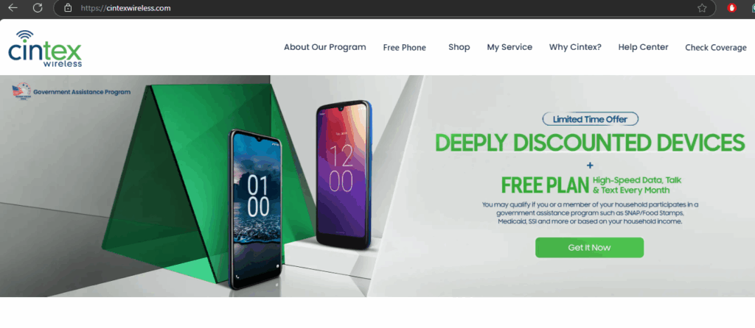Viewport: 755px width, 328px height.
Task: Open the Shop menu item
Action: [x=459, y=47]
